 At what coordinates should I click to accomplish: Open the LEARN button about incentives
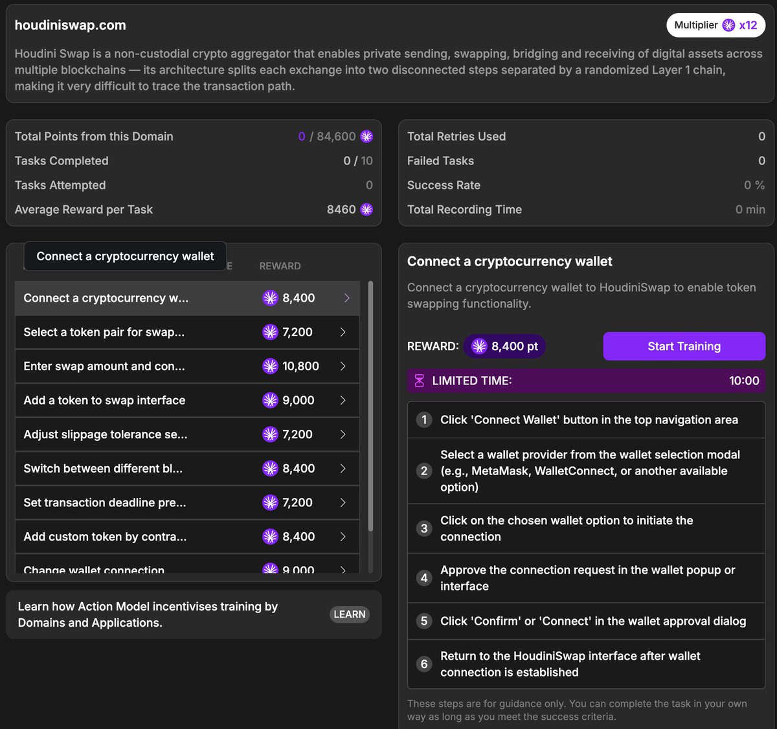click(x=350, y=614)
